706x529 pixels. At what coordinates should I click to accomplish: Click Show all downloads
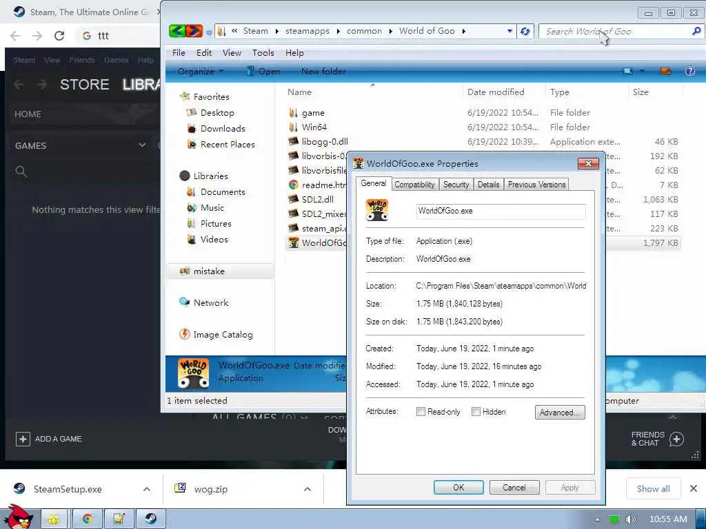pyautogui.click(x=653, y=488)
